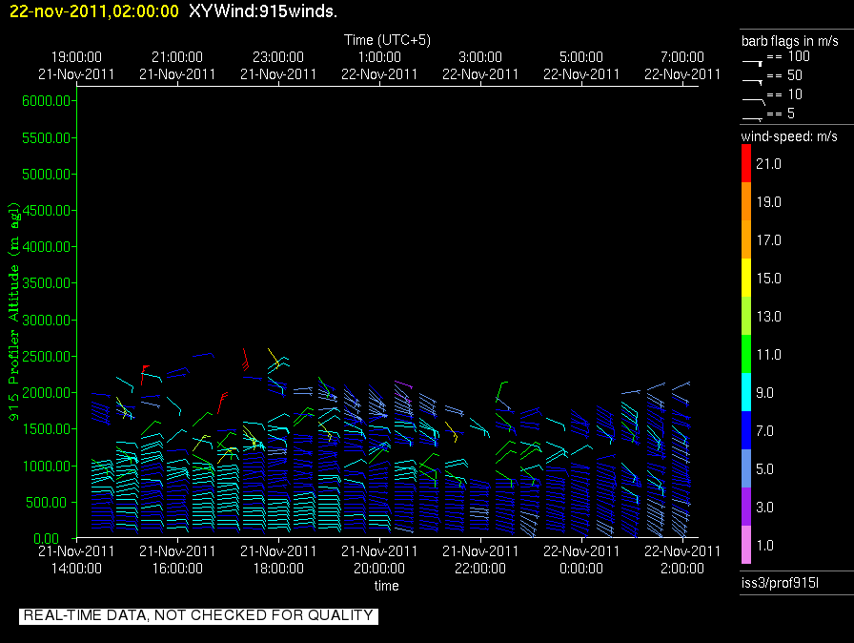Click the 21-Nov-2011 16:00:00 bottom axis label
Image resolution: width=854 pixels, height=643 pixels.
177,560
